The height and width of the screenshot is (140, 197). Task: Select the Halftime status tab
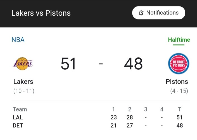pyautogui.click(x=179, y=40)
